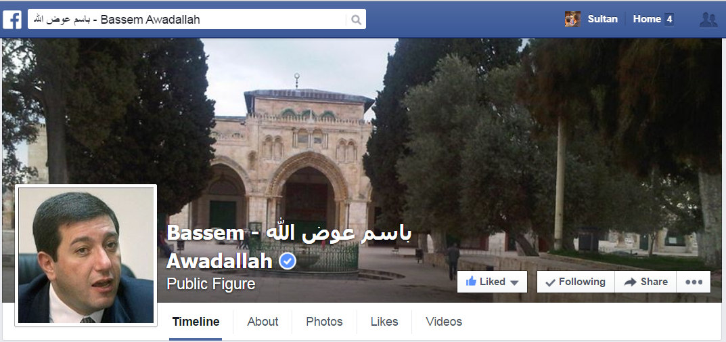The image size is (726, 342).
Task: Click the search magnifier icon
Action: [x=356, y=20]
